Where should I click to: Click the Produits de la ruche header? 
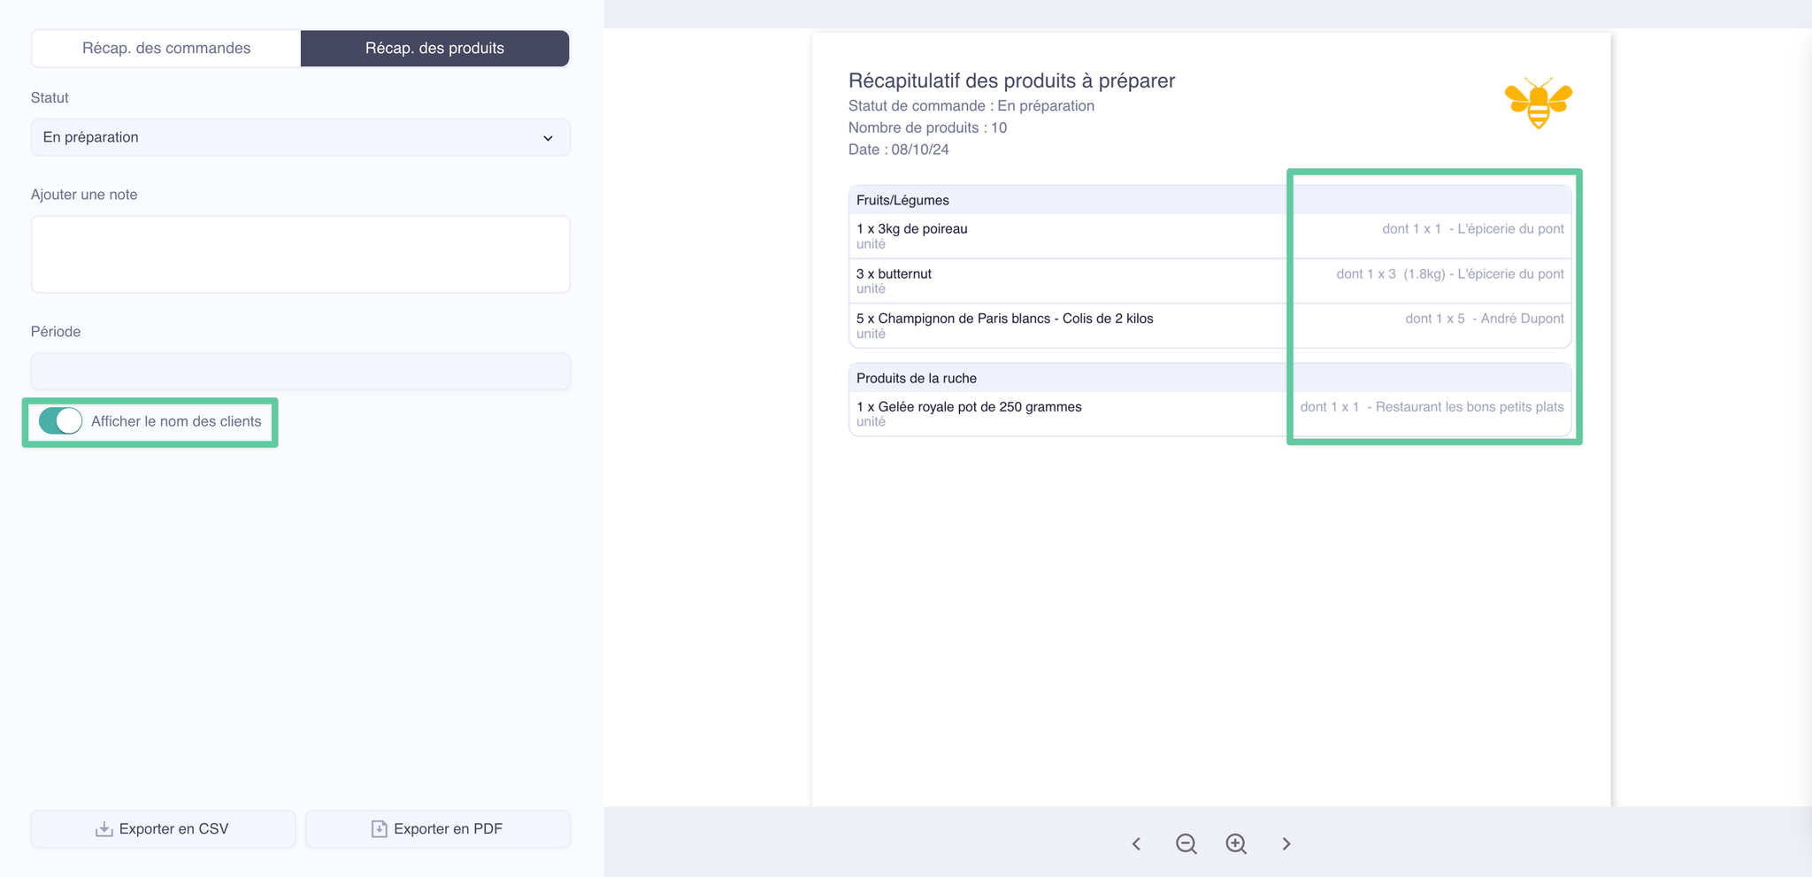point(917,379)
